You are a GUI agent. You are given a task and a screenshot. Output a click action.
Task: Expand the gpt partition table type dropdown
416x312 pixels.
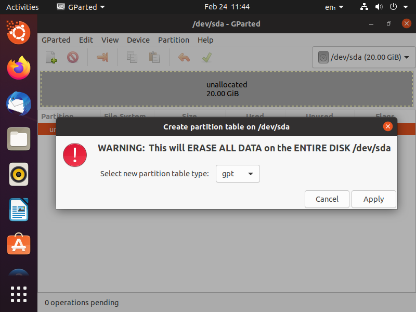click(x=238, y=174)
